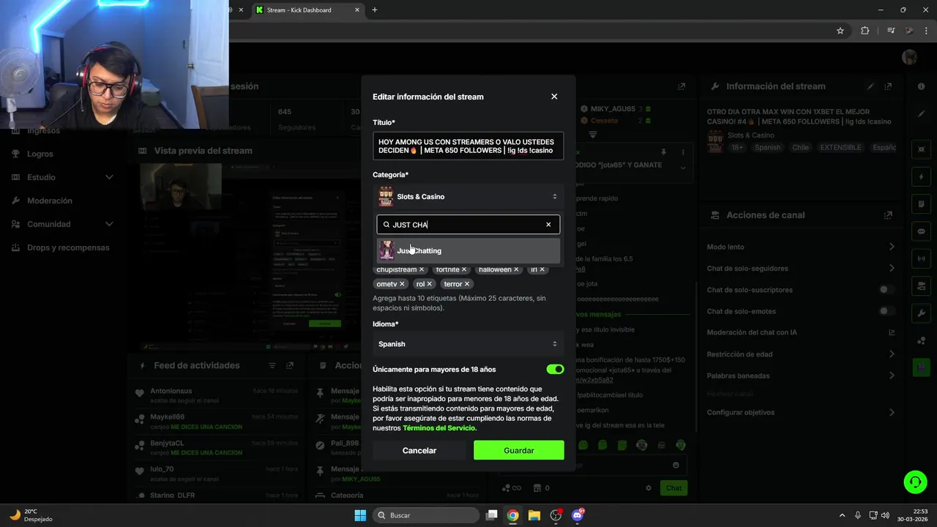The width and height of the screenshot is (937, 527).
Task: Expand Chat de solo-seguidores settings
Action: [892, 269]
